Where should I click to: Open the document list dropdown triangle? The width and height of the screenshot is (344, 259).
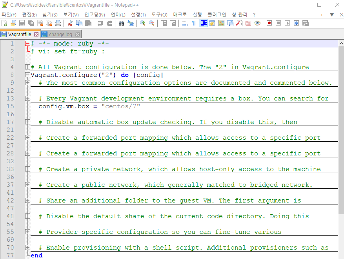click(332, 15)
